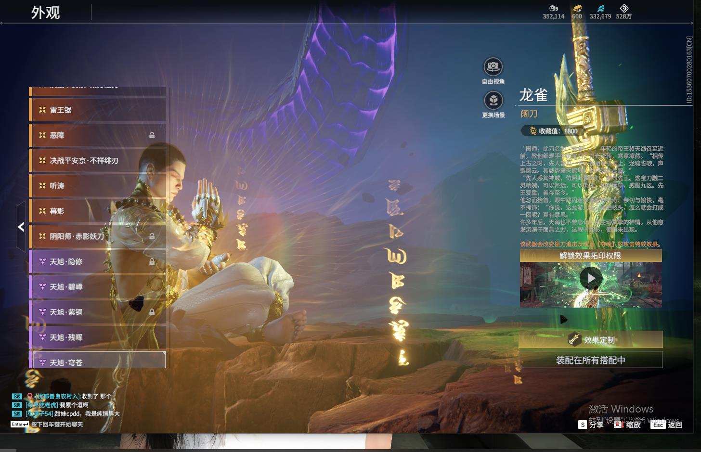Open the 缩放 zoom control
Viewport: 701px width, 452px height.
(x=627, y=425)
